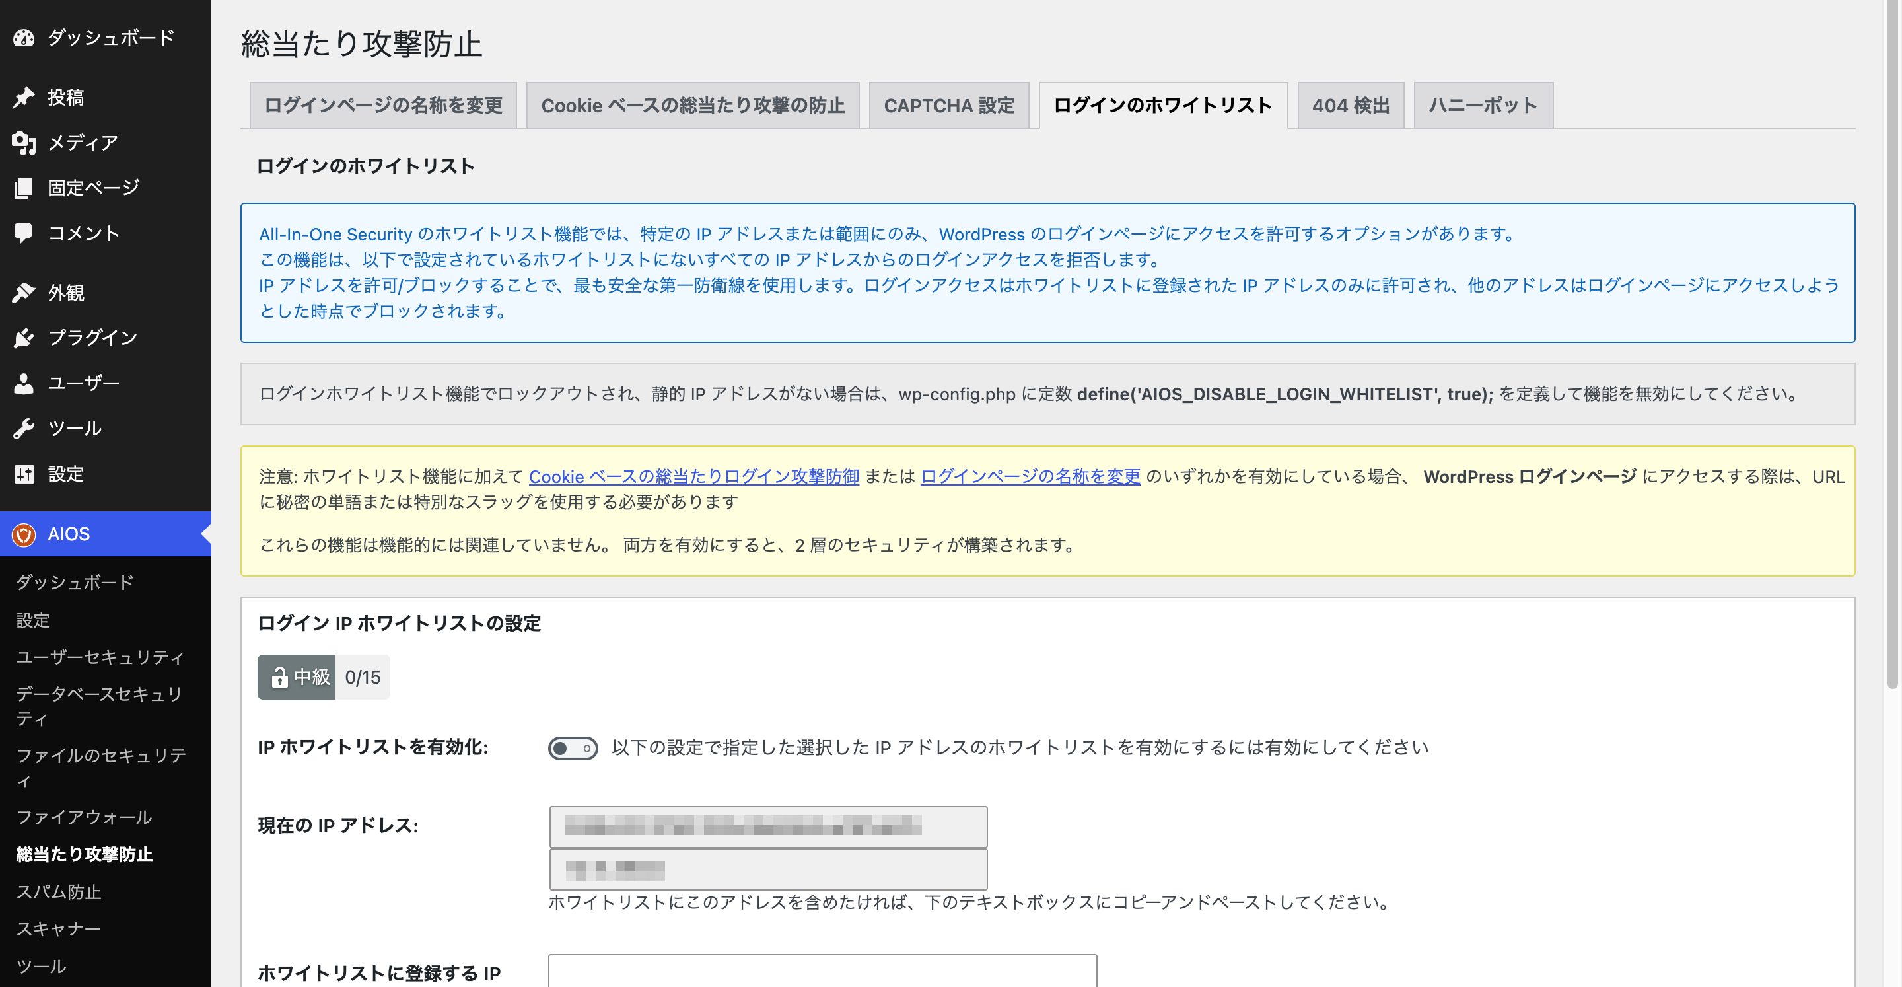The image size is (1902, 987).
Task: Select 総当たり攻撃防止 submenu item
Action: click(x=84, y=855)
